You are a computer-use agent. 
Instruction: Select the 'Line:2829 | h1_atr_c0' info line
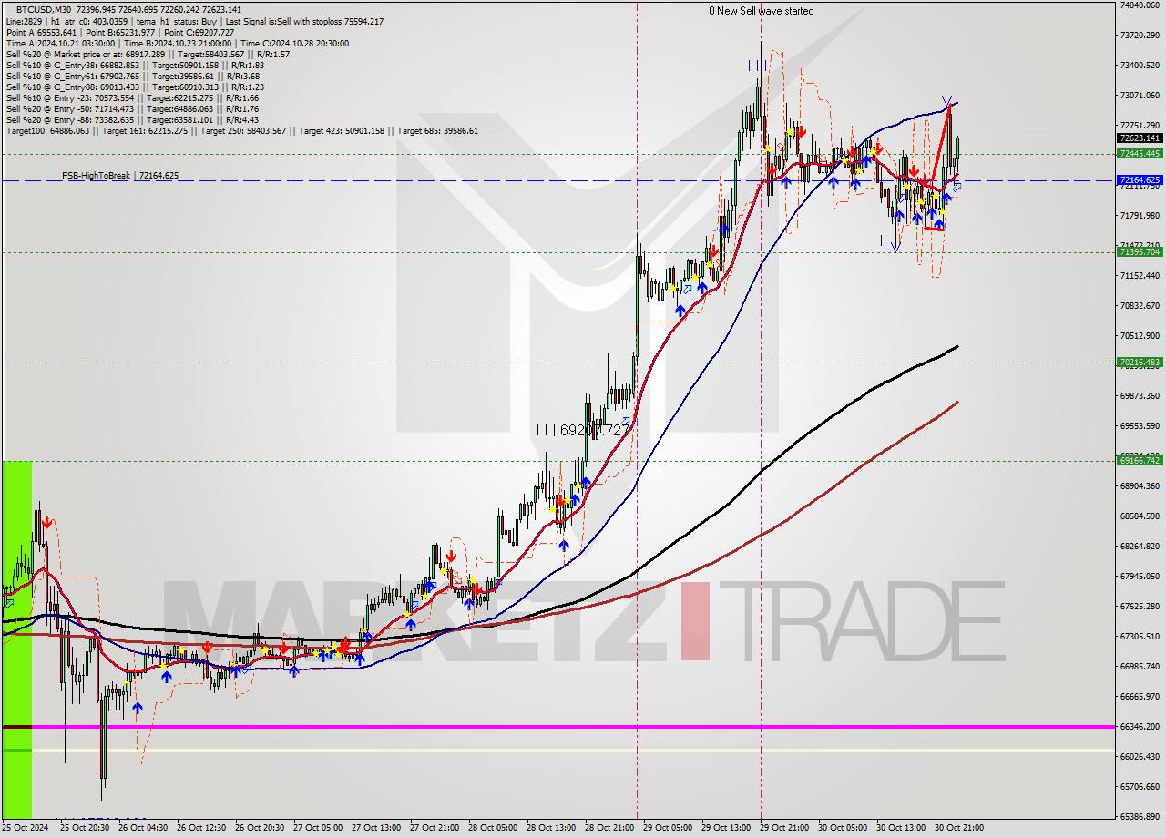click(x=195, y=21)
